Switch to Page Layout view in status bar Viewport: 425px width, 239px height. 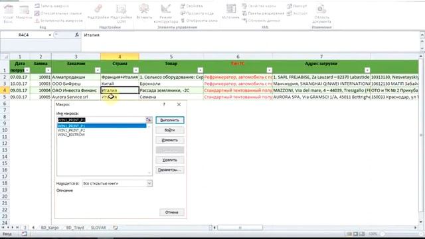356,234
